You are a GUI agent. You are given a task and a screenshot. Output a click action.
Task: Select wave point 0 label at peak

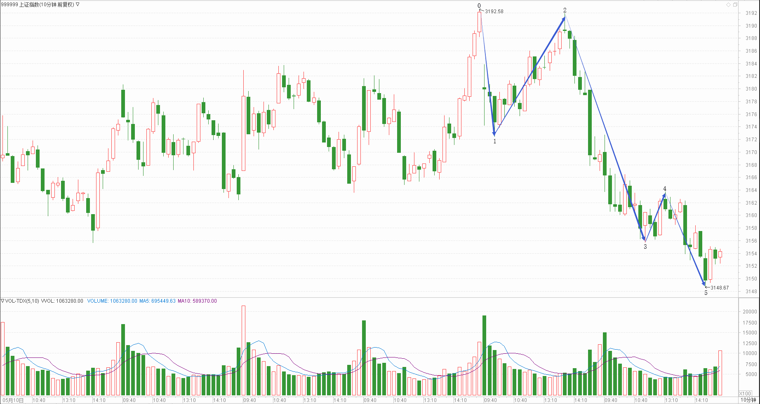[x=479, y=6]
